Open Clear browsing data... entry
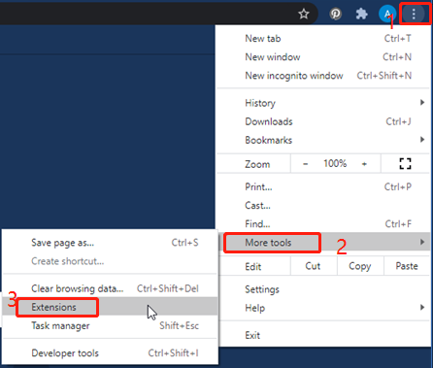This screenshot has height=368, width=433. pyautogui.click(x=110, y=288)
